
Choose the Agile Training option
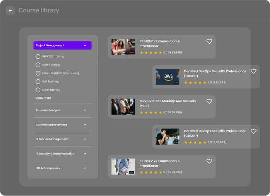(38, 65)
